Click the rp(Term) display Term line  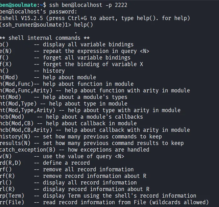tap(98, 196)
